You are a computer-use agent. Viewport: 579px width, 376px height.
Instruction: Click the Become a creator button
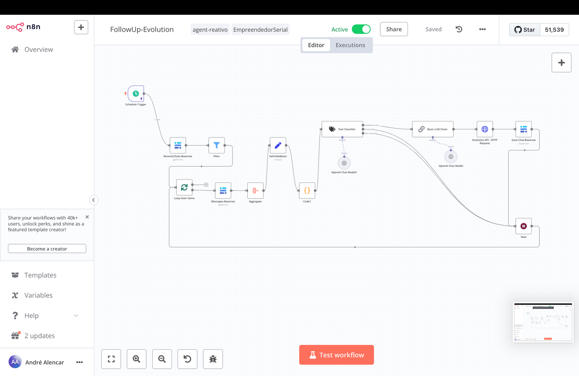[x=47, y=248]
